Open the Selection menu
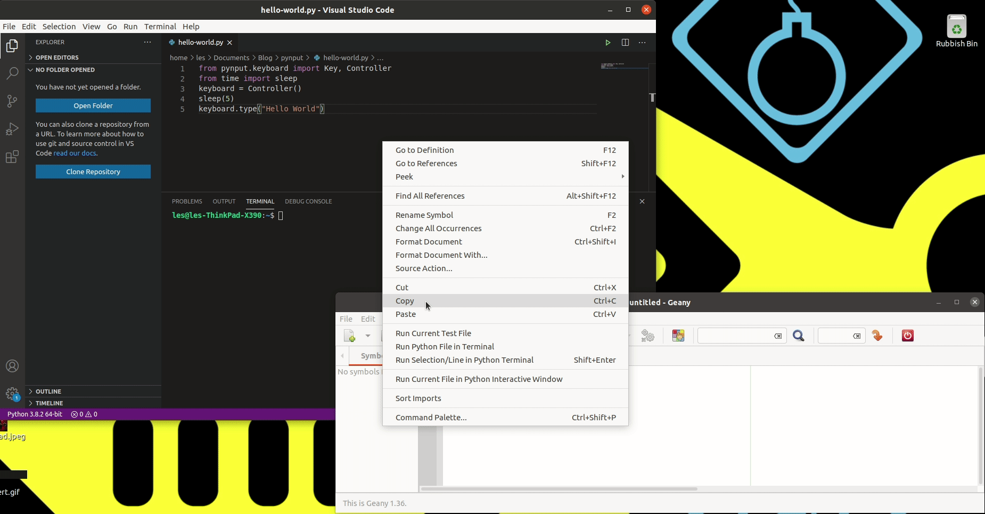The height and width of the screenshot is (514, 985). click(59, 27)
